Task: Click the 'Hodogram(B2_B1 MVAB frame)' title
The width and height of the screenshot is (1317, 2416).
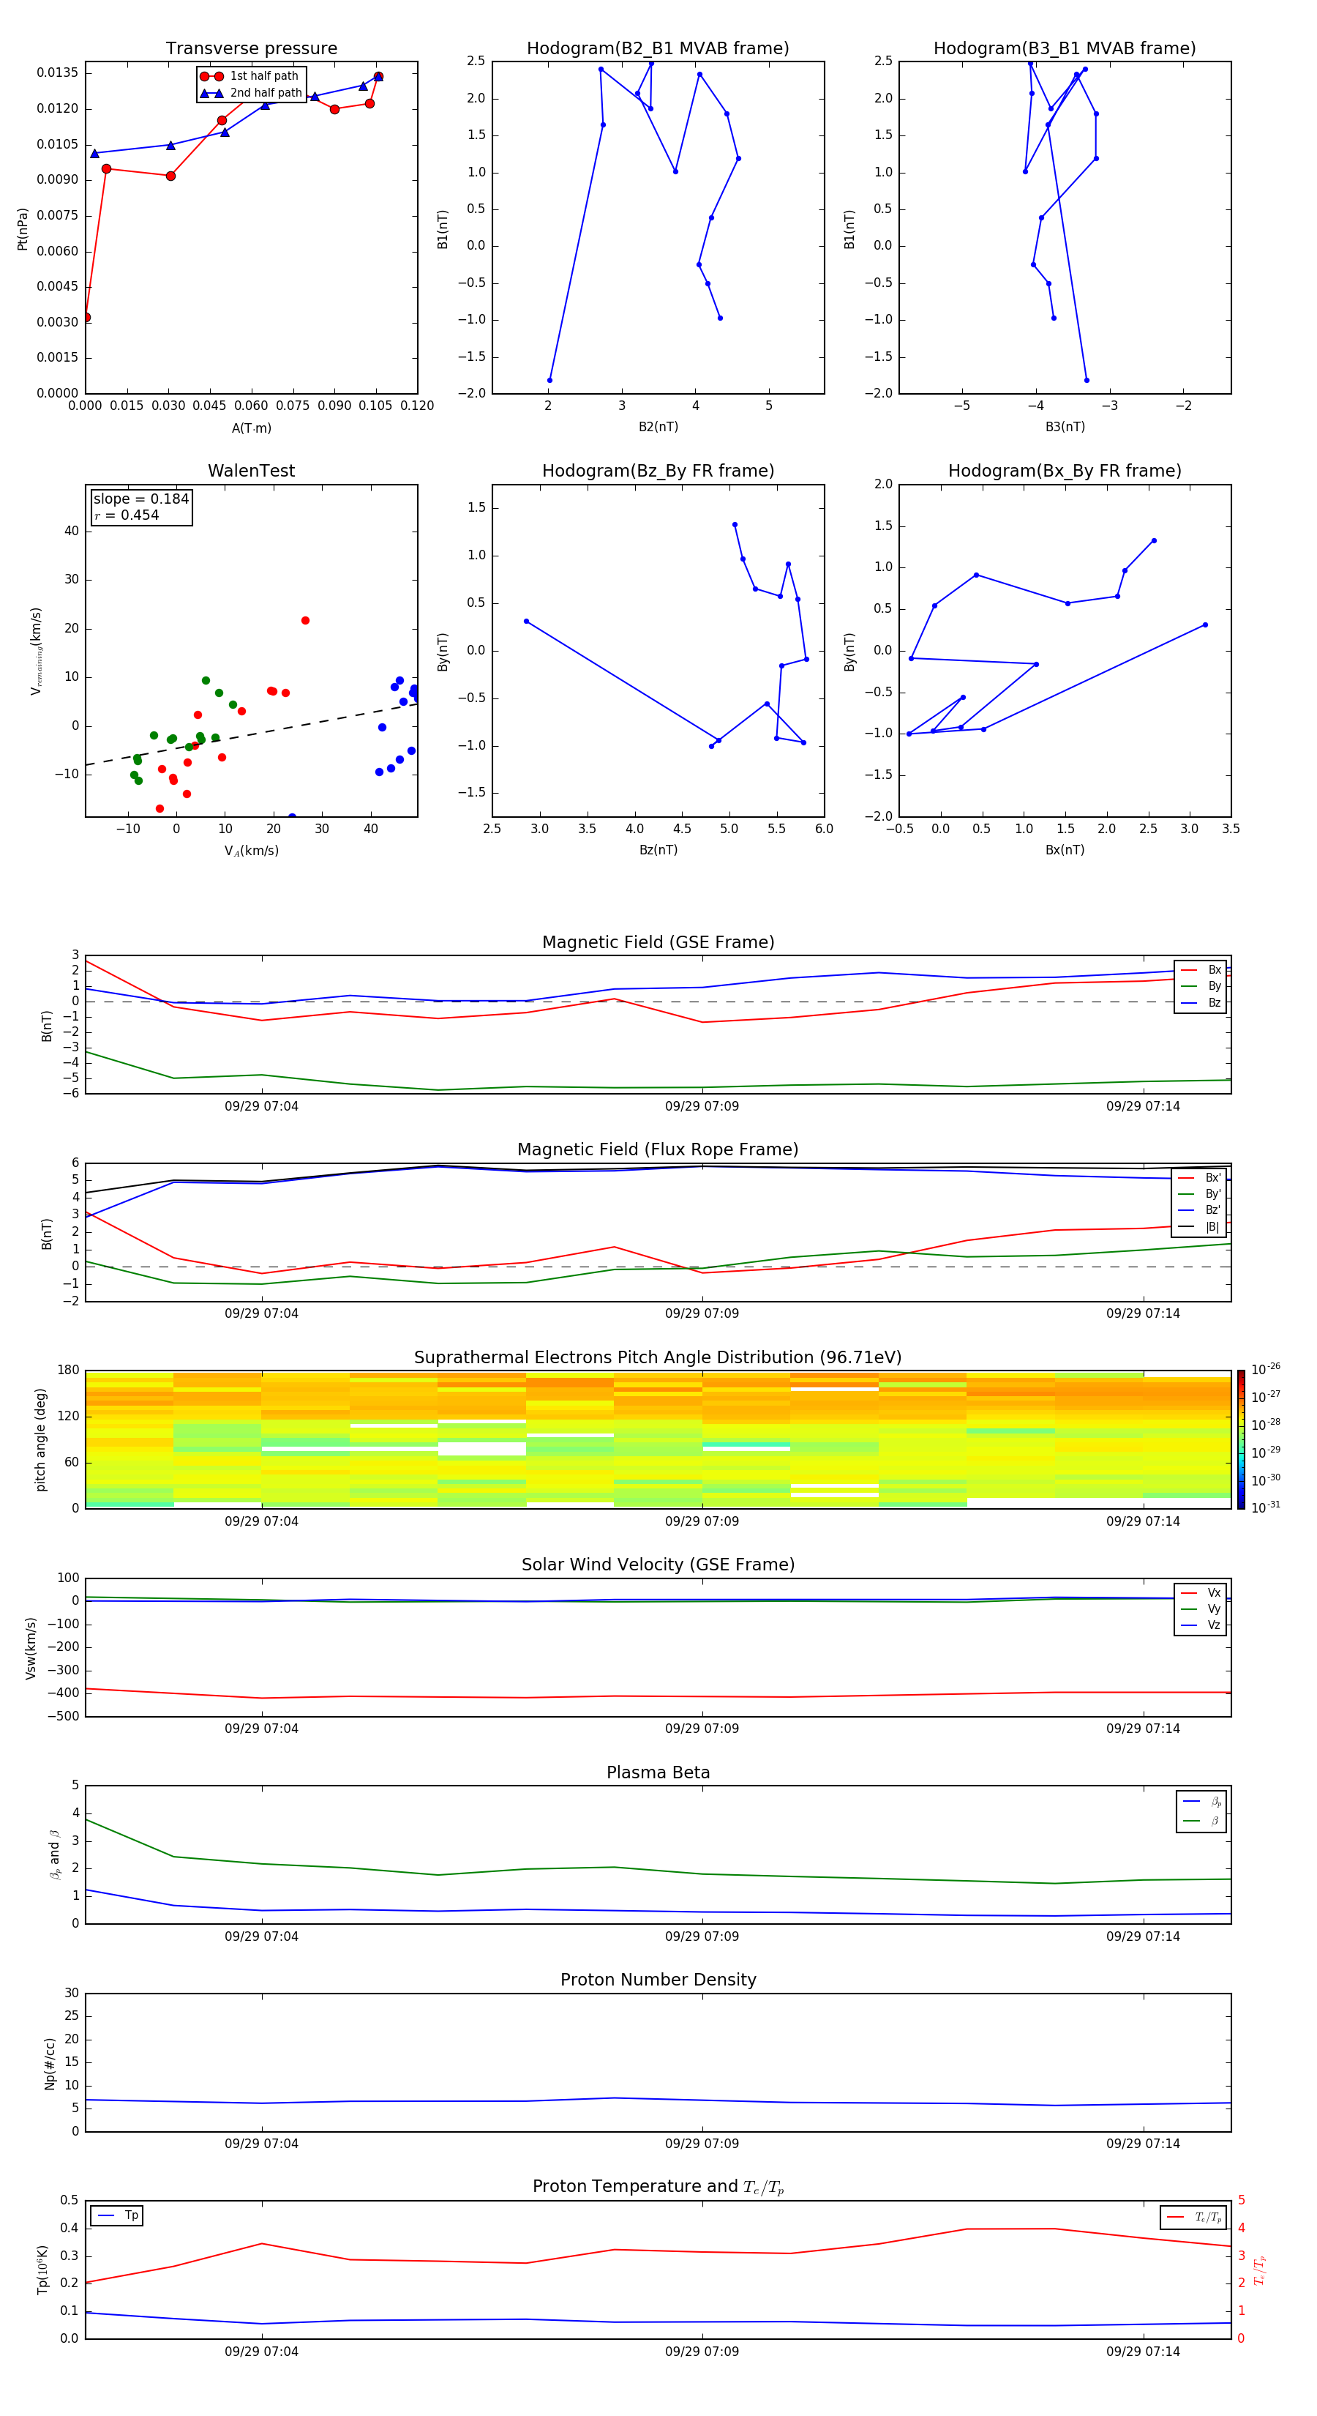Action: tap(658, 49)
